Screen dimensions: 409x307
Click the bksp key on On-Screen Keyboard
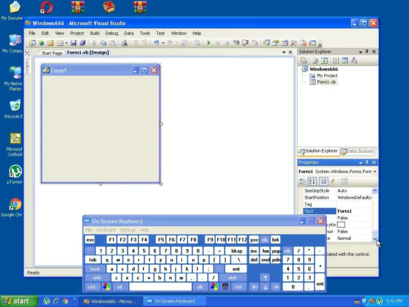click(236, 251)
